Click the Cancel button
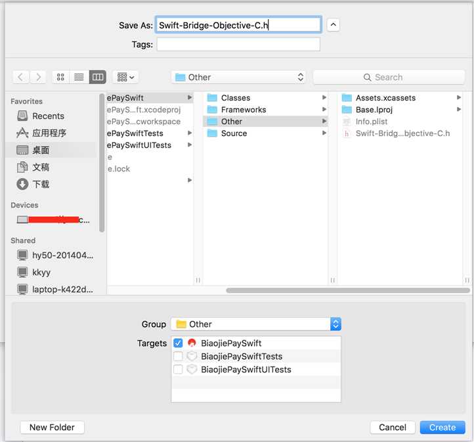The height and width of the screenshot is (442, 474). (393, 427)
